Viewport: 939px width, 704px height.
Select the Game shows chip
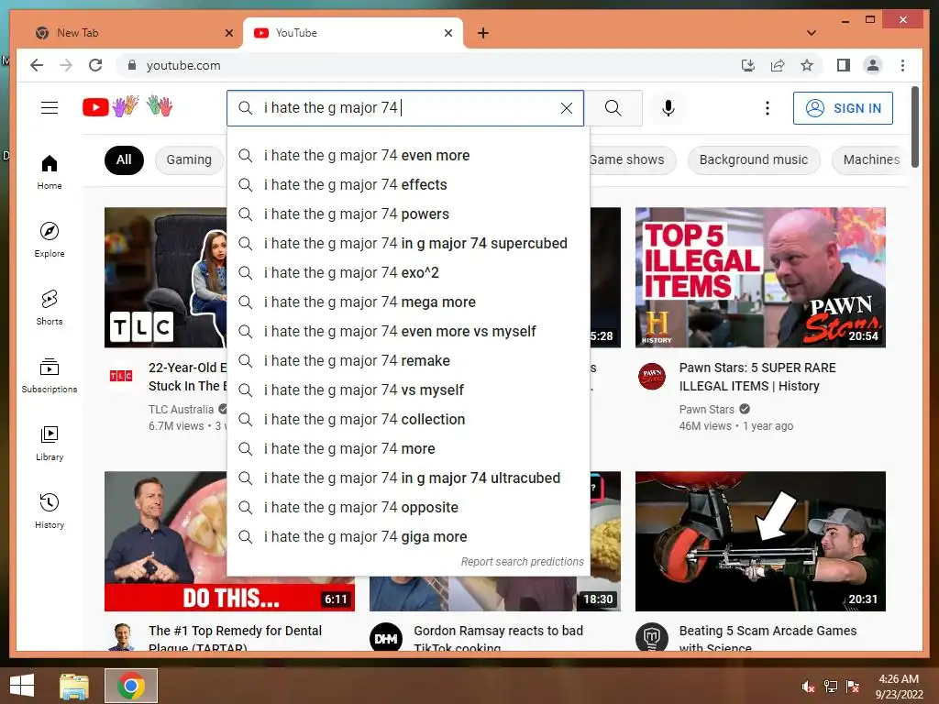[x=627, y=159]
